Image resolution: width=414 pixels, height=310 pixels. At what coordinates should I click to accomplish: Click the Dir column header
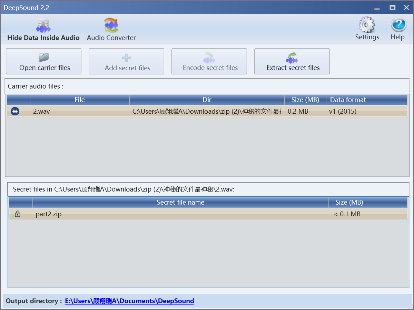(207, 100)
